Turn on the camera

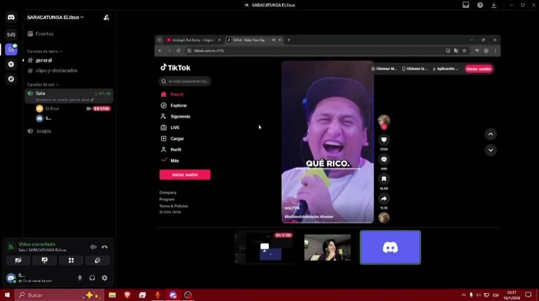point(18,260)
